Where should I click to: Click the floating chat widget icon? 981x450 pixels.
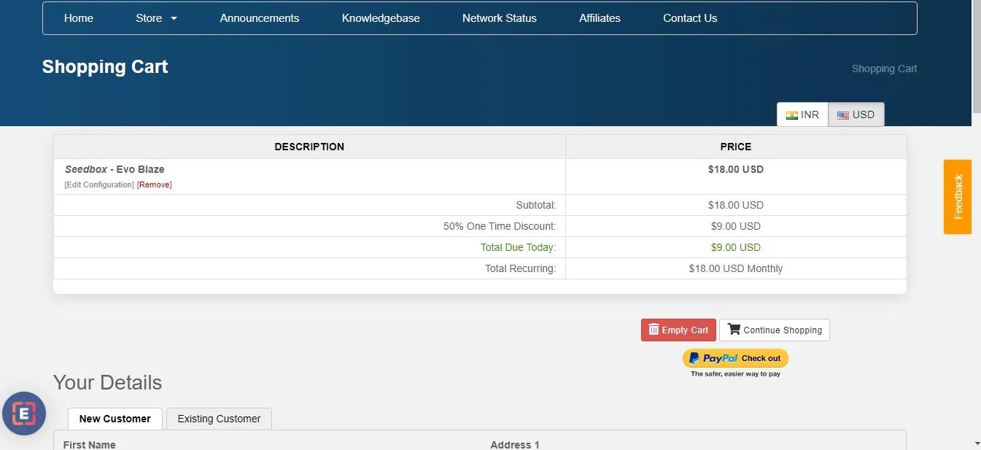[24, 414]
